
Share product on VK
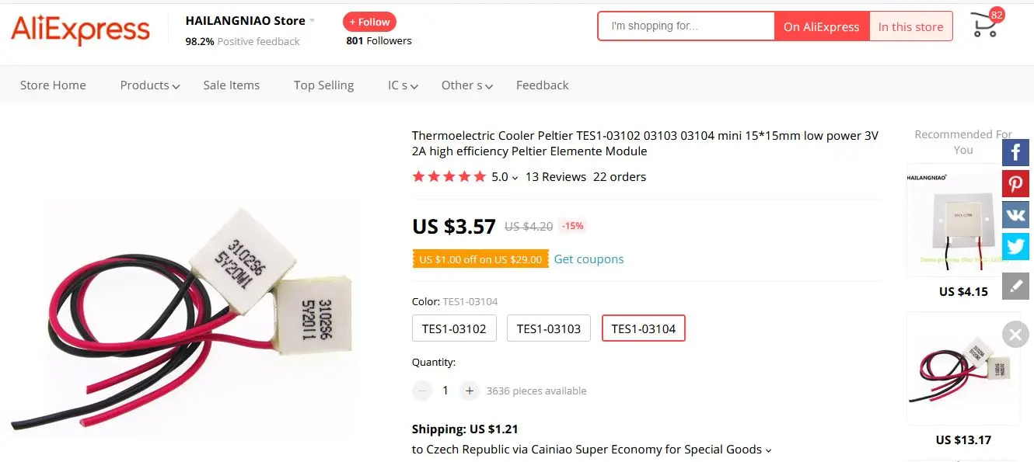click(x=1015, y=214)
